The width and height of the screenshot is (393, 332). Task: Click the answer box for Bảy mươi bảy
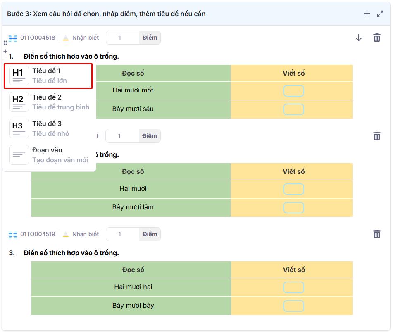pyautogui.click(x=293, y=306)
